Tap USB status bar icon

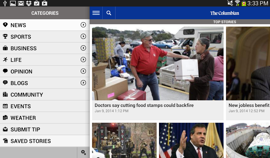(5, 3)
